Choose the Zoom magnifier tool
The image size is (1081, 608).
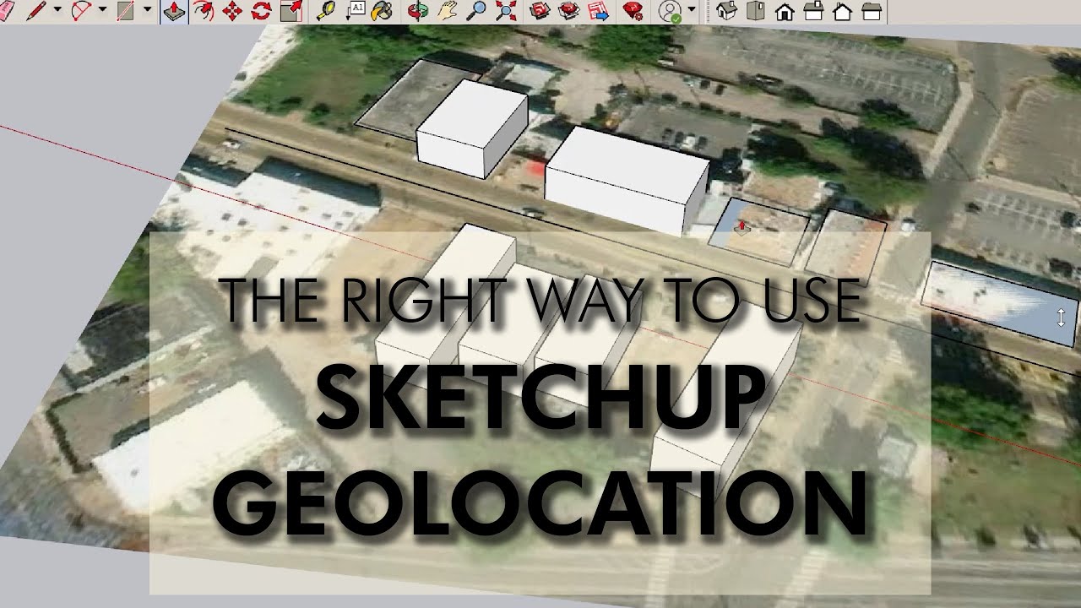click(x=476, y=11)
